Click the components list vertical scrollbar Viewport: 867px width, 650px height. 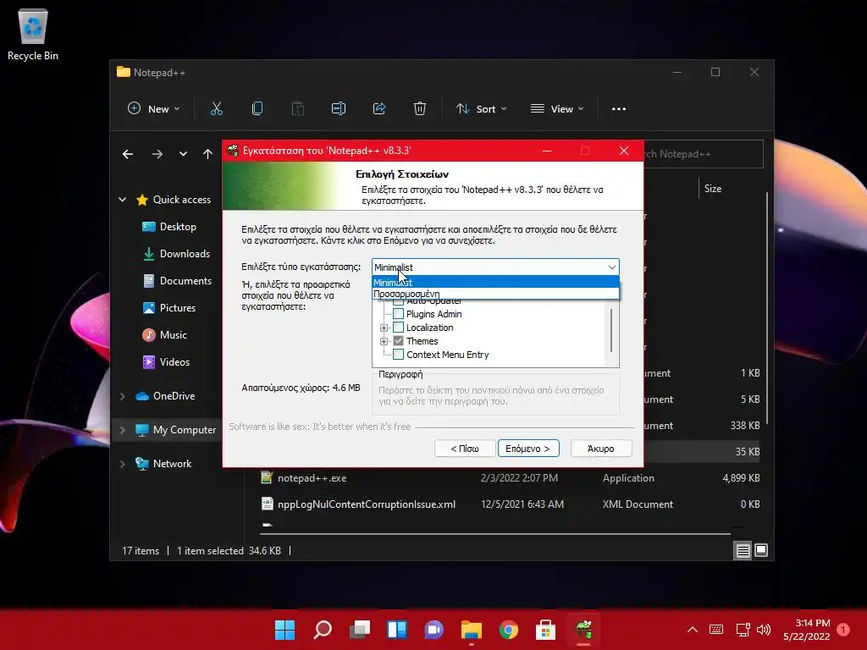click(611, 331)
